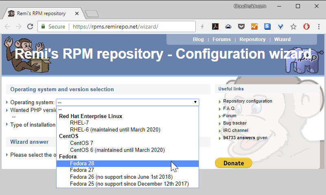
Task: Select Fedora 27 option
Action: click(82, 170)
